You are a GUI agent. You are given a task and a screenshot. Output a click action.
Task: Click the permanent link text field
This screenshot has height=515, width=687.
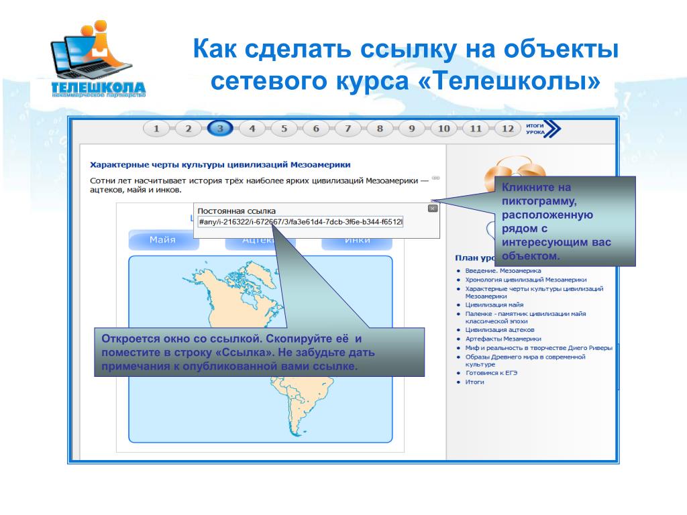(x=300, y=222)
